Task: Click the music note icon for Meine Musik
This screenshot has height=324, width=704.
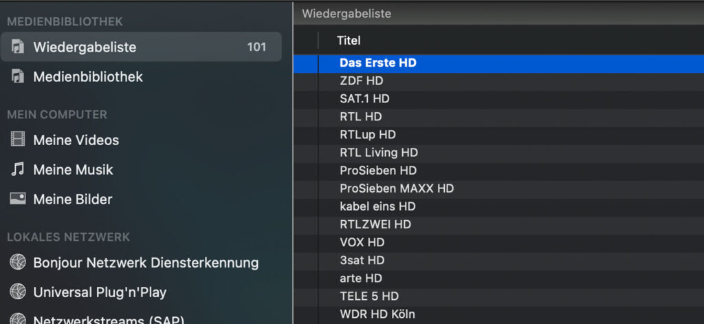Action: coord(18,170)
